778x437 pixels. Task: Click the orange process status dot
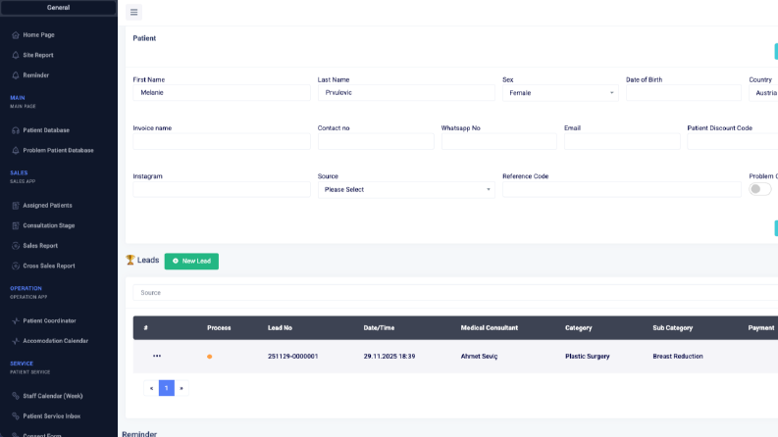pos(209,357)
